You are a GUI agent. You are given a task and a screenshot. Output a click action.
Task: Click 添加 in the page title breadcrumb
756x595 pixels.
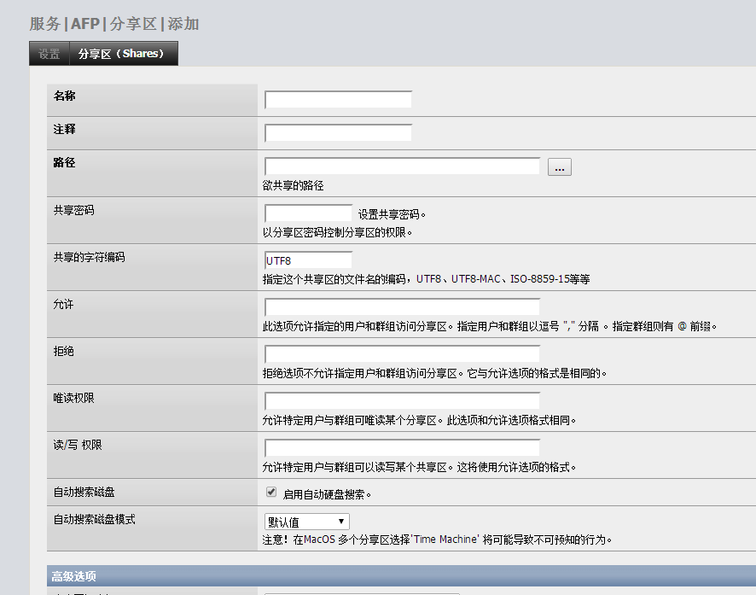[x=183, y=24]
